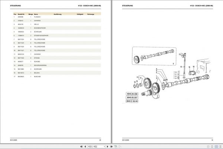The width and height of the screenshot is (223, 149).
Task: Select the BOLZEN row
Action: 57,73
